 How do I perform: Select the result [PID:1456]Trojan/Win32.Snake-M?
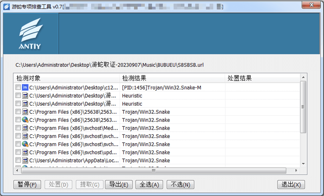click(161, 88)
